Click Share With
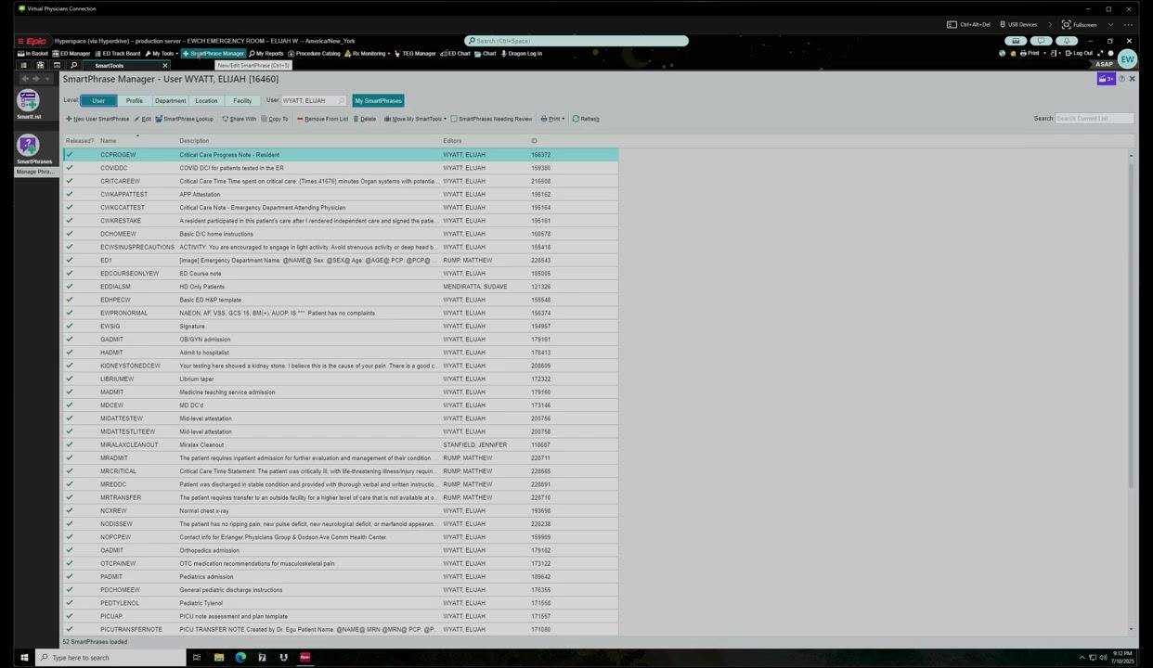 click(x=240, y=119)
